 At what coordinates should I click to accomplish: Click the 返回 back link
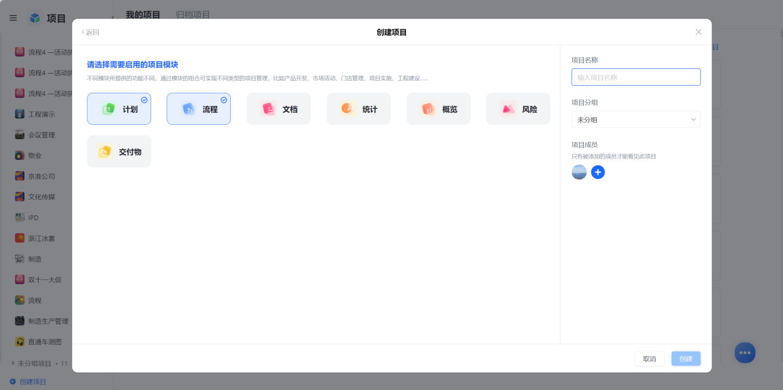coord(90,32)
